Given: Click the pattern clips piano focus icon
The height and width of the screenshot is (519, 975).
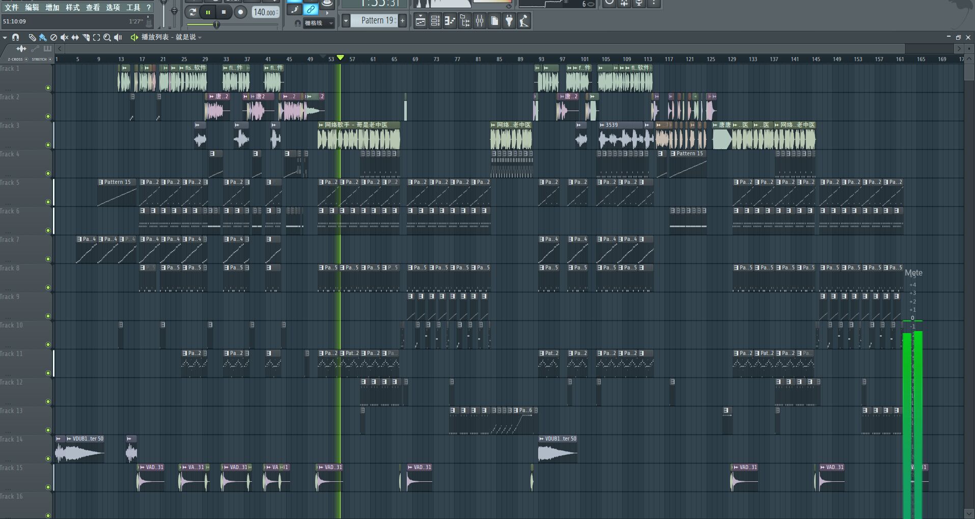Looking at the screenshot, I should coord(47,48).
